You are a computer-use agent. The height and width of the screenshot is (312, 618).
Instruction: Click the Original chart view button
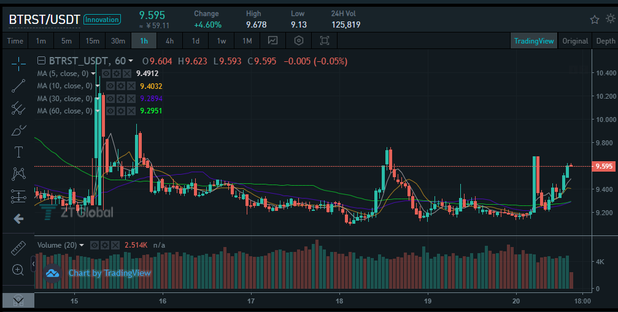[574, 41]
